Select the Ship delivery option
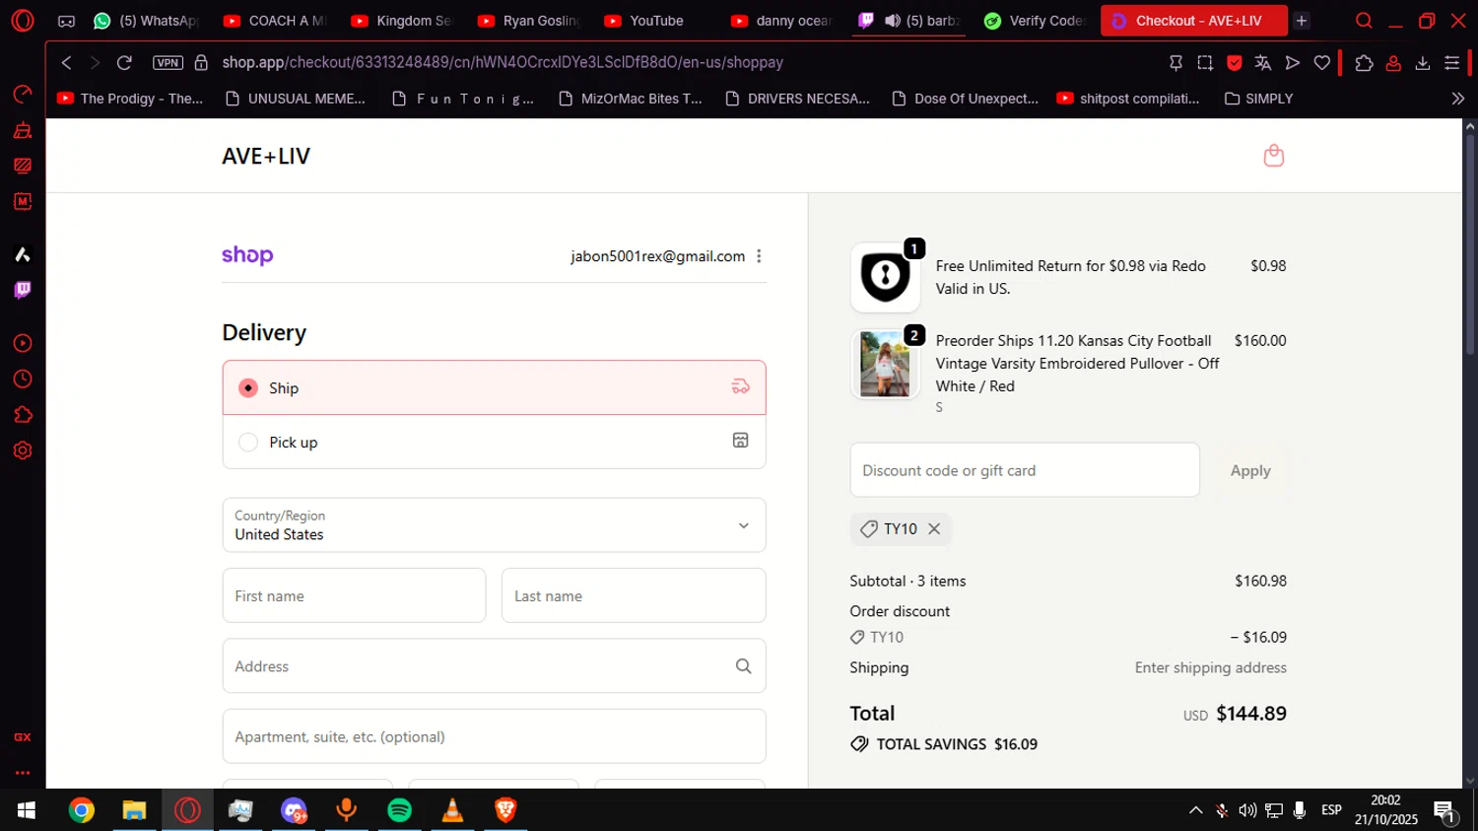 click(494, 387)
